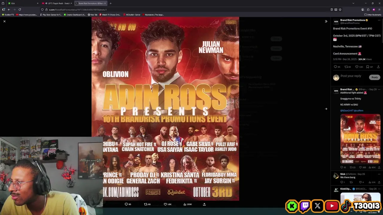Close the photo viewer with the X icon
The height and width of the screenshot is (215, 383).
click(x=4, y=21)
